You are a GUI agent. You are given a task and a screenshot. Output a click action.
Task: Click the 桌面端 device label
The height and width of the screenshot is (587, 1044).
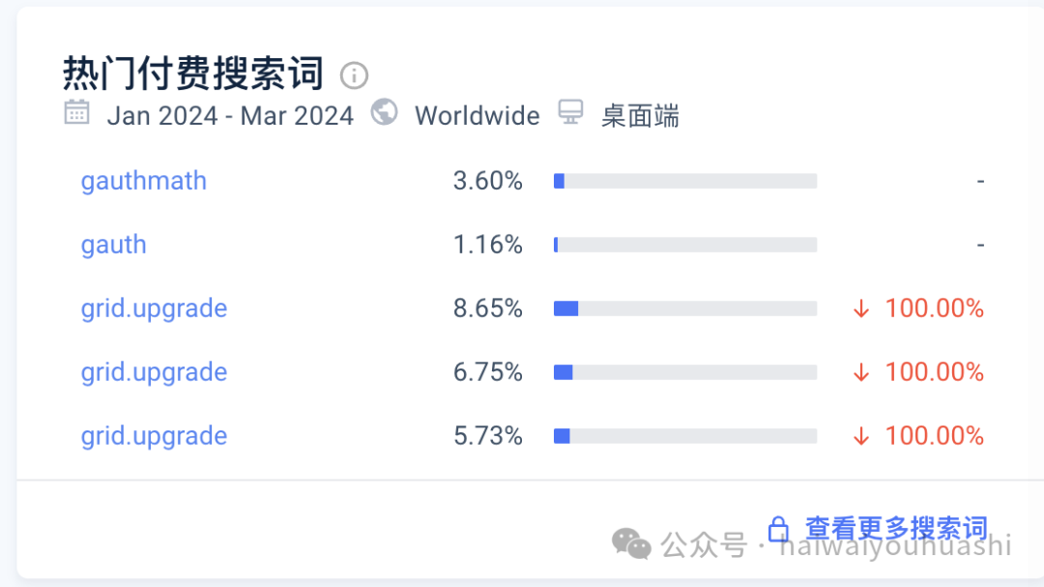pos(640,117)
